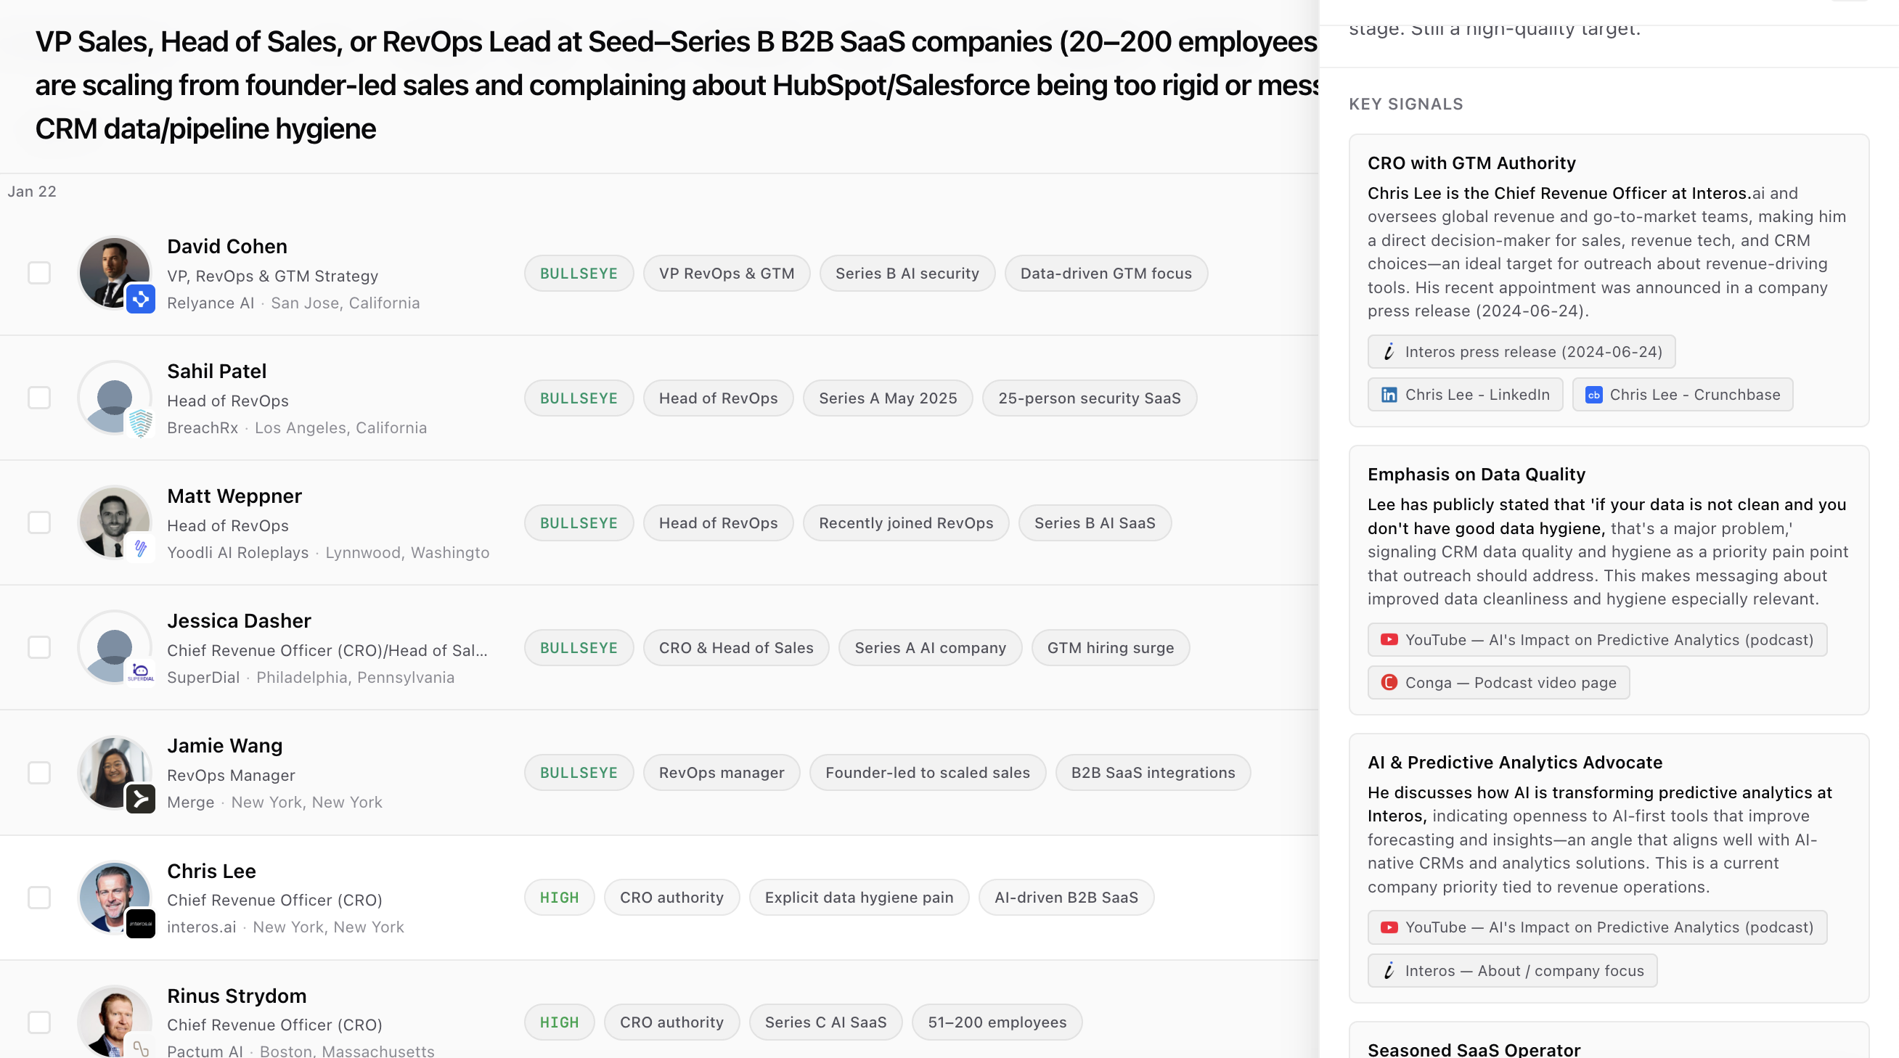Check the box for Jessica Dasher
Image resolution: width=1899 pixels, height=1058 pixels.
[x=39, y=647]
